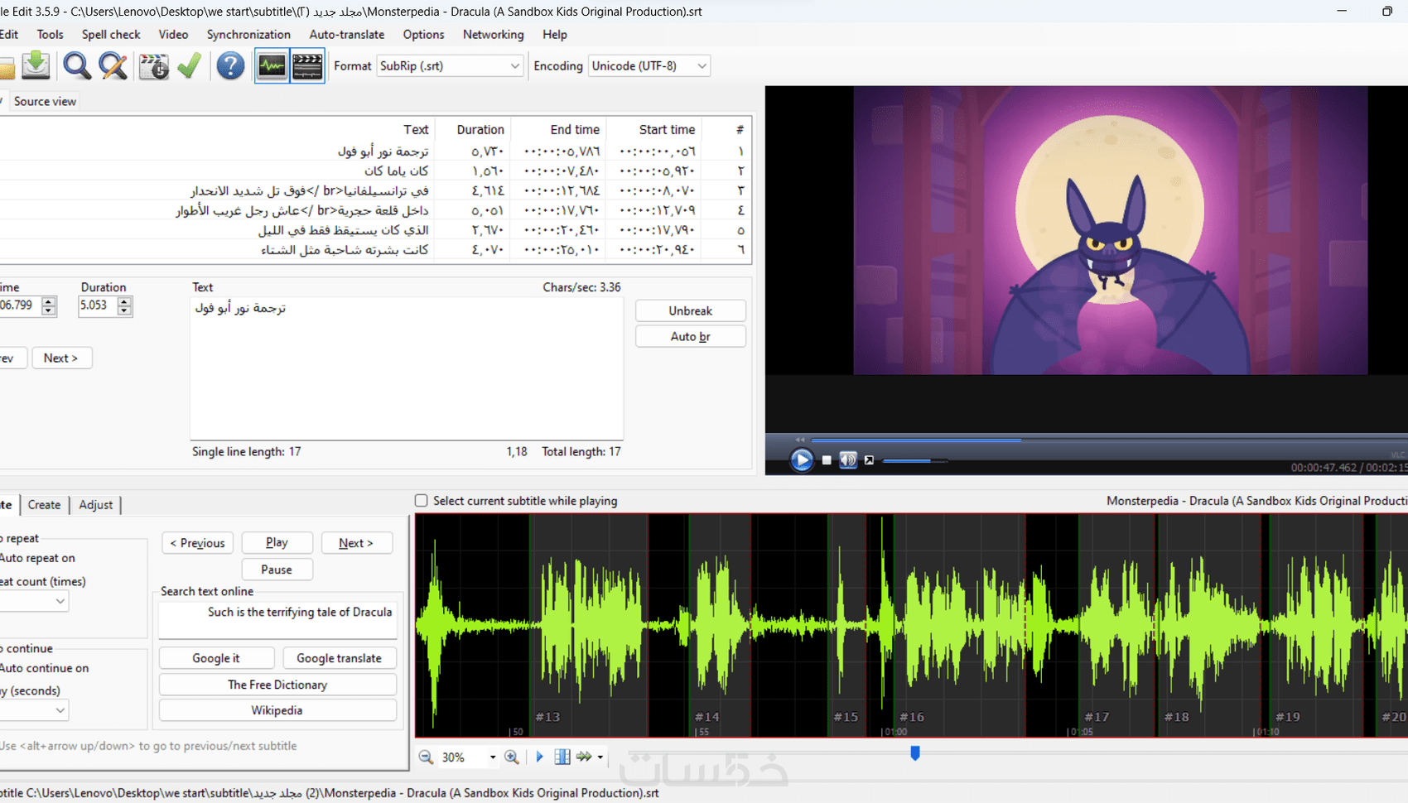Open the Synchronization menu

click(248, 34)
